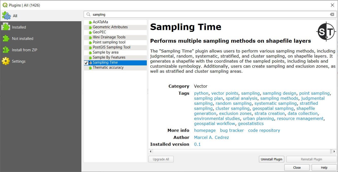Close the Plugins dialog with Close button
The width and height of the screenshot is (338, 172).
[x=297, y=167]
